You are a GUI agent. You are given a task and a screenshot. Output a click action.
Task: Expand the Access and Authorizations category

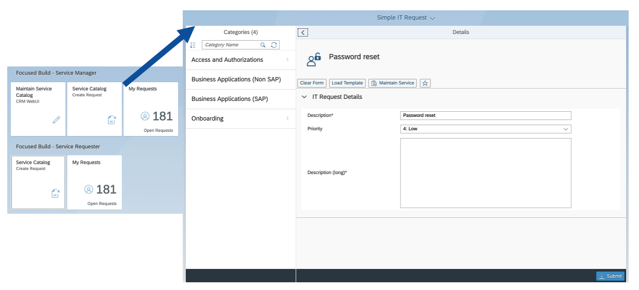click(240, 60)
